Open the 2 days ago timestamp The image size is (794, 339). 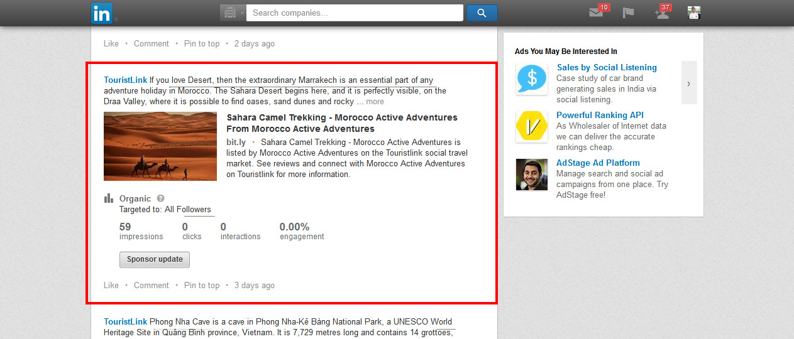pyautogui.click(x=255, y=43)
